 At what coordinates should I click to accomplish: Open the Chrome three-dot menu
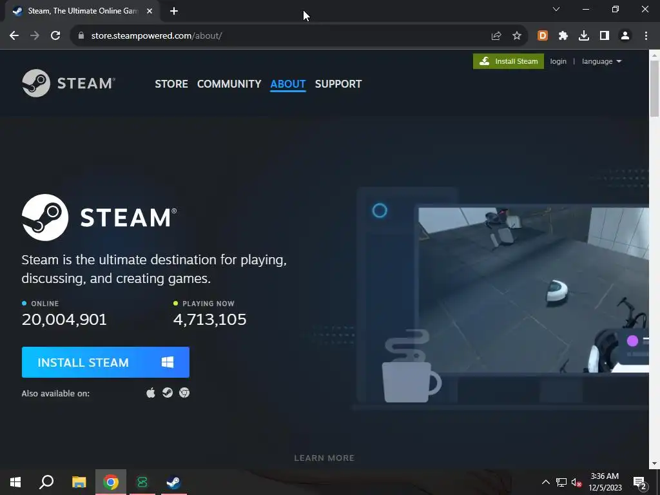tap(646, 36)
